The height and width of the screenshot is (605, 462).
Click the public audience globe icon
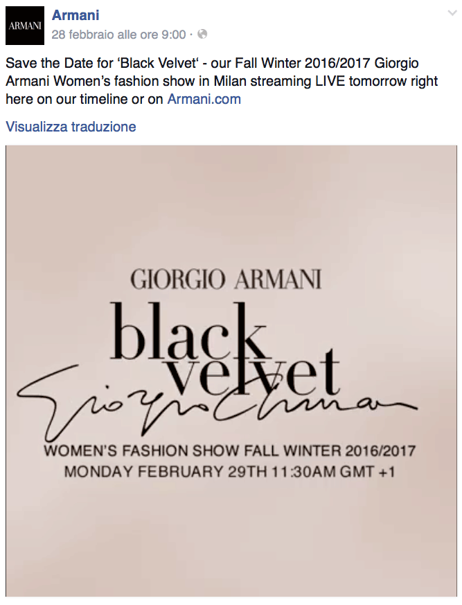(x=202, y=34)
